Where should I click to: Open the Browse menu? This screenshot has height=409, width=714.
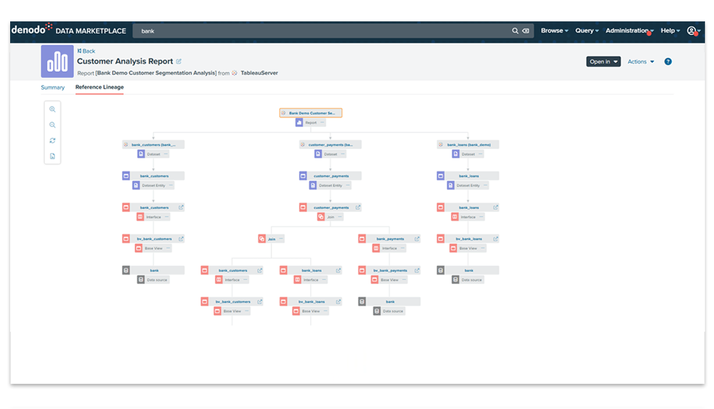pyautogui.click(x=553, y=30)
